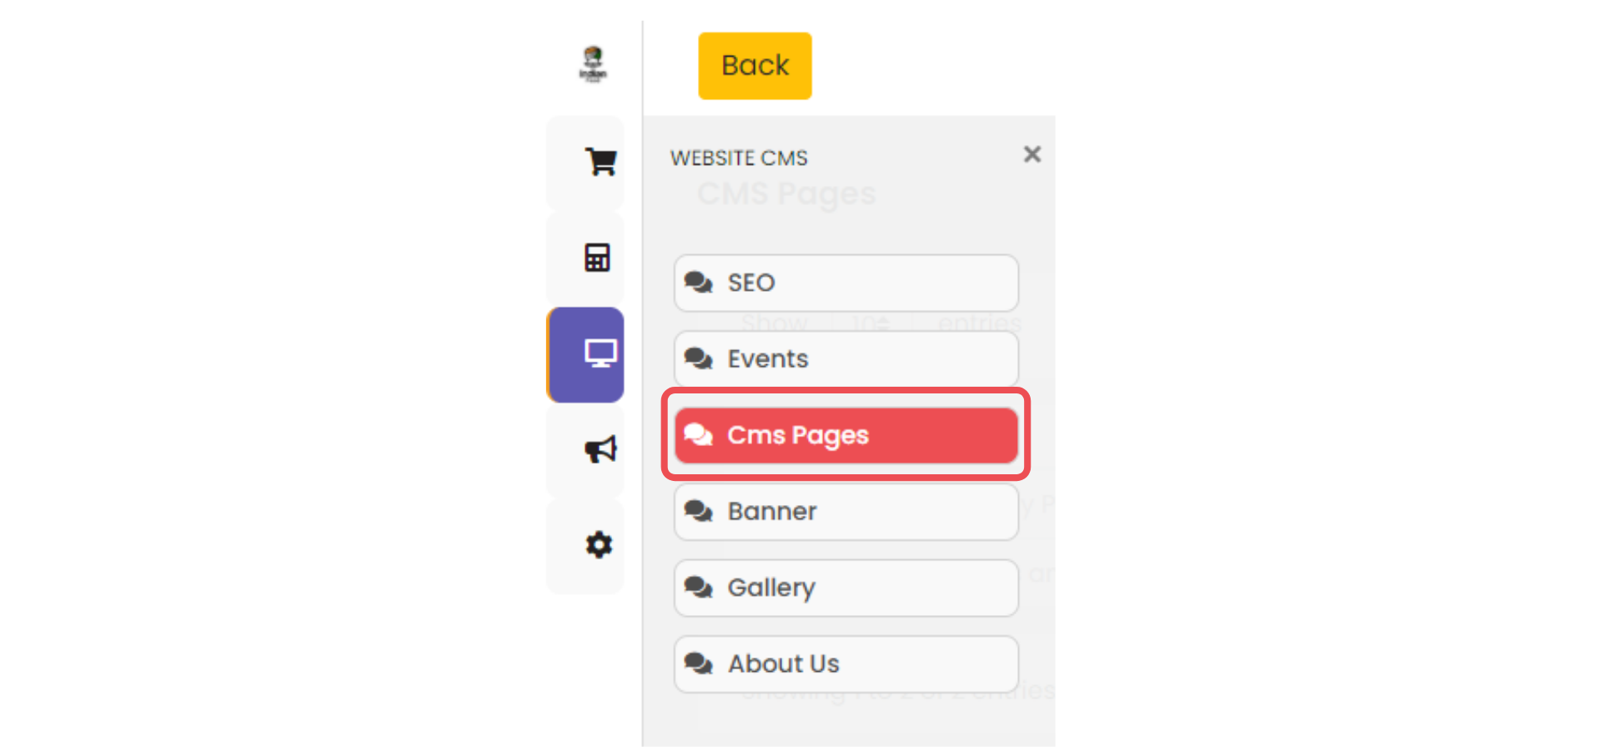Click the chat icon beside Gallery
The height and width of the screenshot is (756, 1601).
[x=698, y=588]
